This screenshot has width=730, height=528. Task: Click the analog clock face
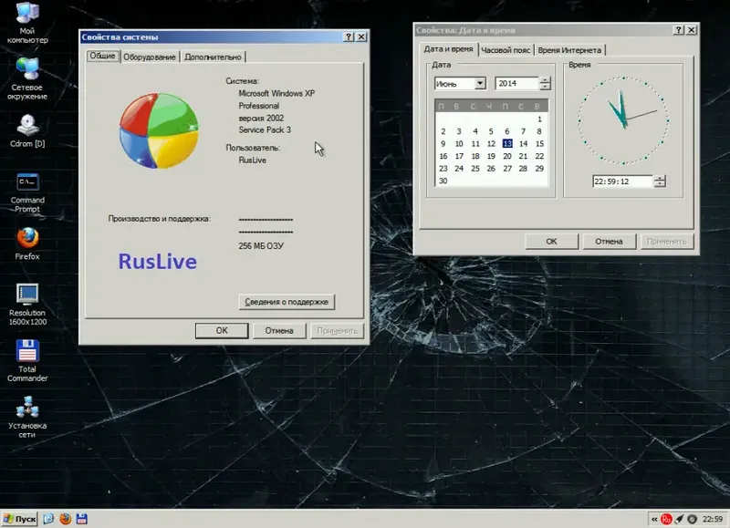point(623,120)
